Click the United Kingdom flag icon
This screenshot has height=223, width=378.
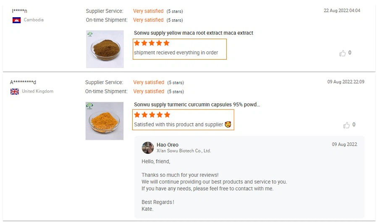point(15,92)
